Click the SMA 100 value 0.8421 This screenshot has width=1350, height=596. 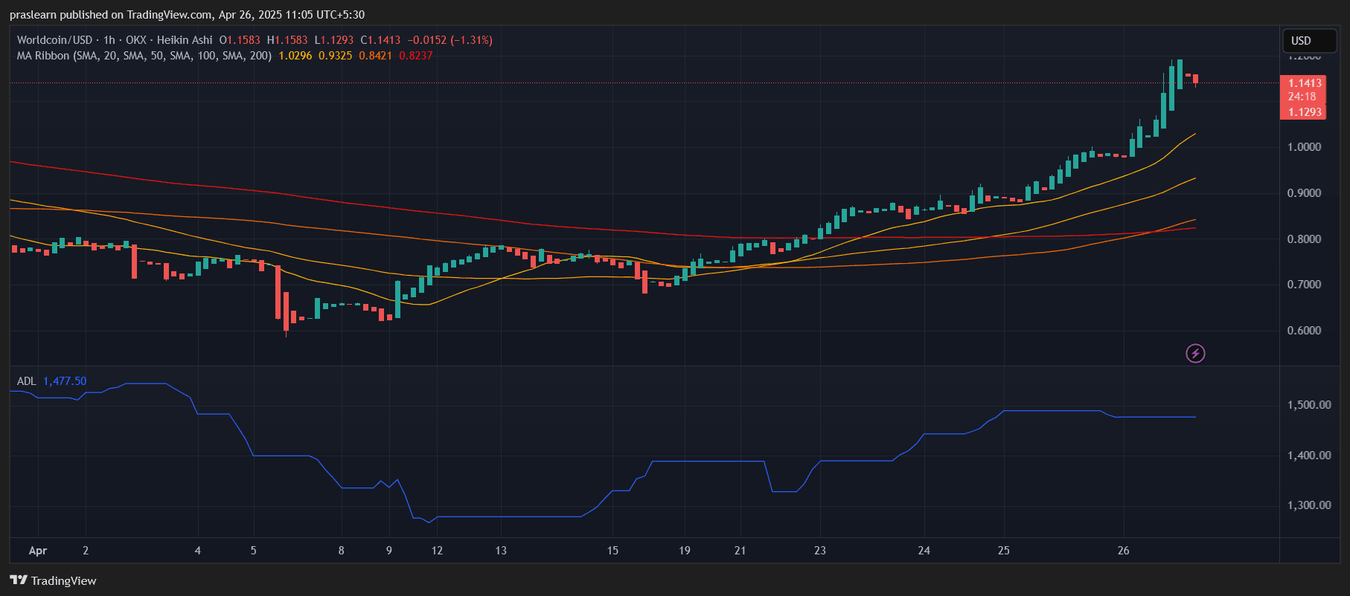[x=375, y=56]
